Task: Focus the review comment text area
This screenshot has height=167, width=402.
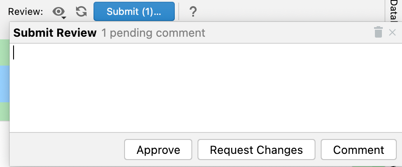Action: click(206, 88)
